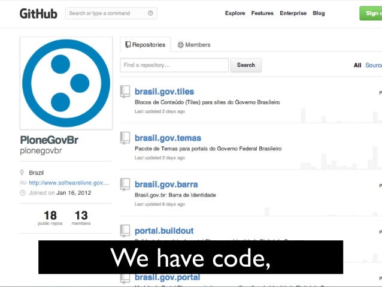
Task: Click the activity graph of brasil.gov.tiles
Action: [x=341, y=115]
